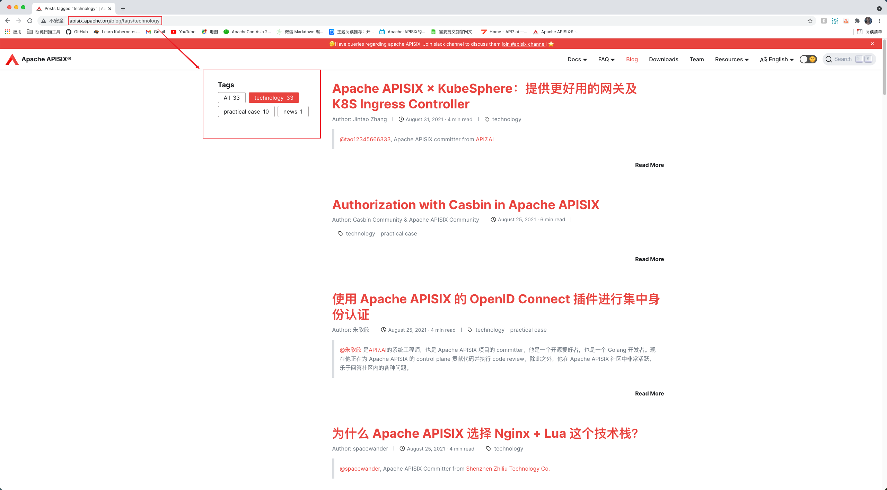
Task: Open the ApacheCon Asia bookmark
Action: [x=247, y=32]
